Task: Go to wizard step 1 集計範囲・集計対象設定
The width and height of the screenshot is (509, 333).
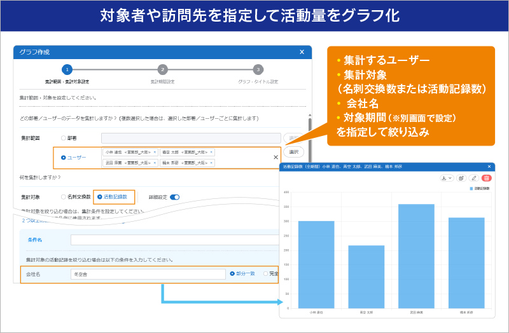Action: tap(67, 69)
